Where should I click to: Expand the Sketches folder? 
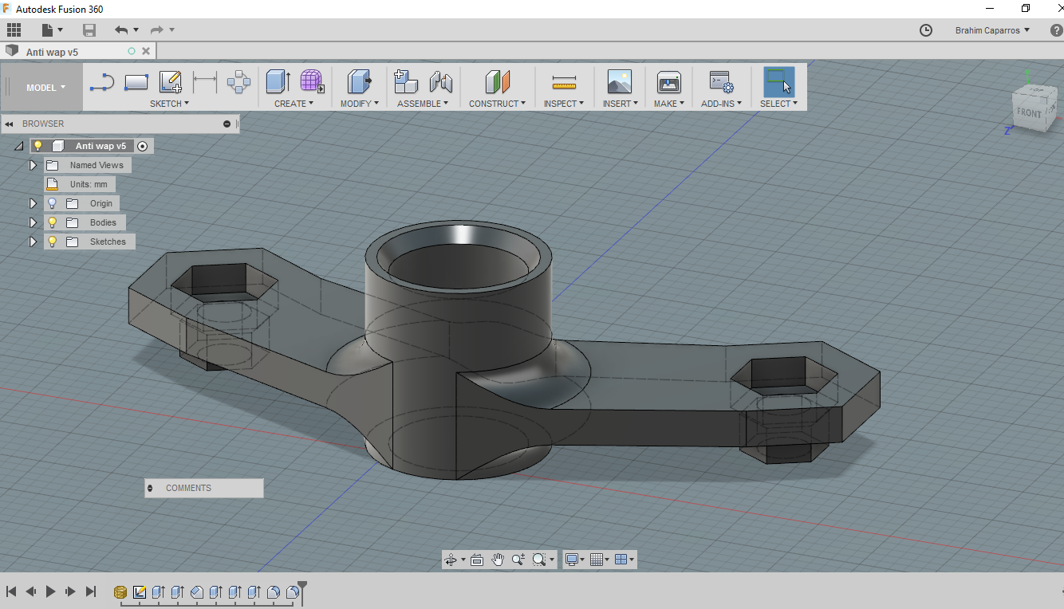click(x=33, y=242)
